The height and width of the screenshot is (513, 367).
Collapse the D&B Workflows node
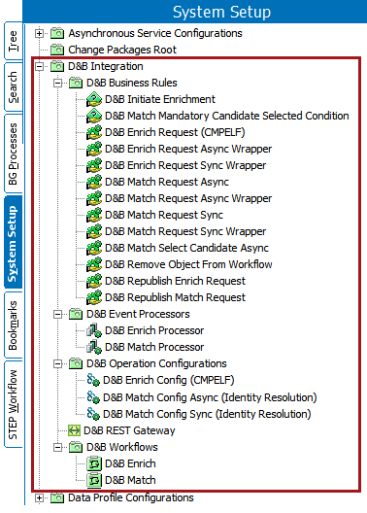point(57,447)
